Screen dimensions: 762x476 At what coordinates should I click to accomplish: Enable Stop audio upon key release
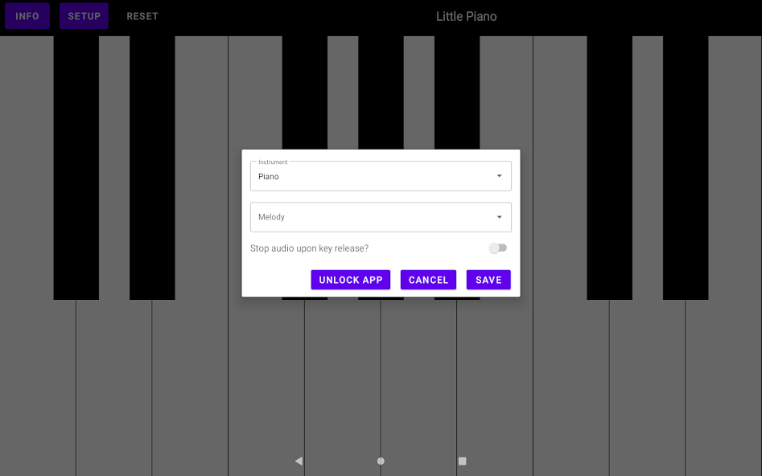497,248
